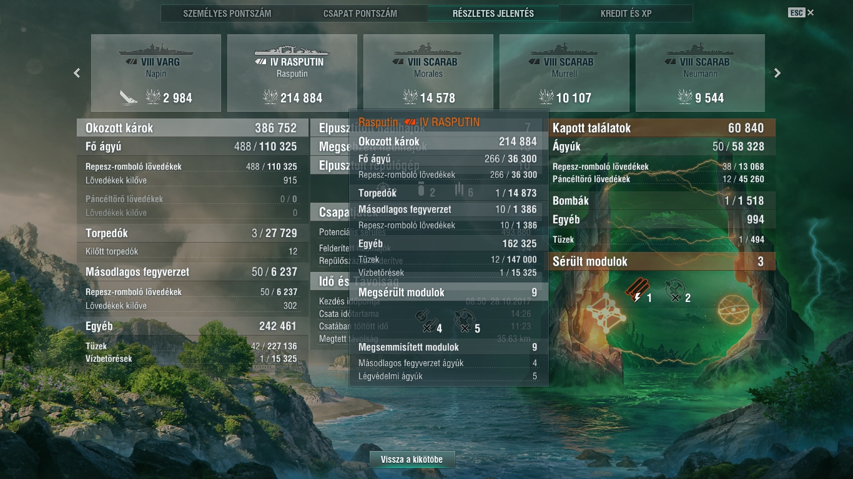
Task: Click the ESC key badge
Action: (796, 12)
